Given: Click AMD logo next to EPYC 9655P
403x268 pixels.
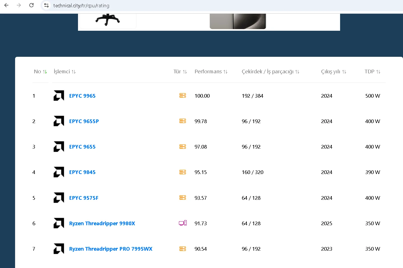Looking at the screenshot, I should pos(59,121).
